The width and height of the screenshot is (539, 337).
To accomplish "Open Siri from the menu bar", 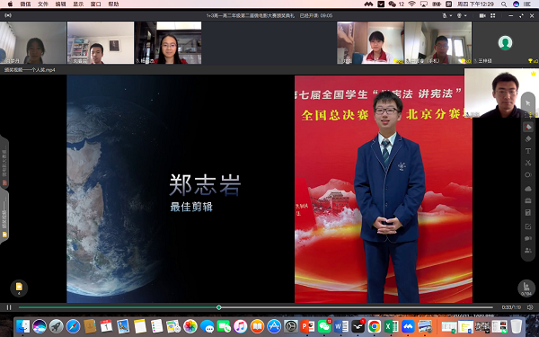I will pyautogui.click(x=516, y=4).
